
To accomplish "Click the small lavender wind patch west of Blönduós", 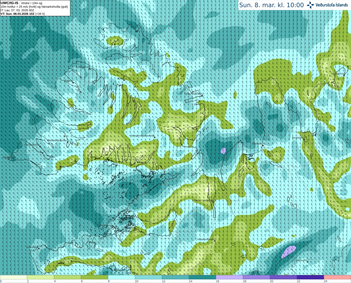I will tap(223, 151).
